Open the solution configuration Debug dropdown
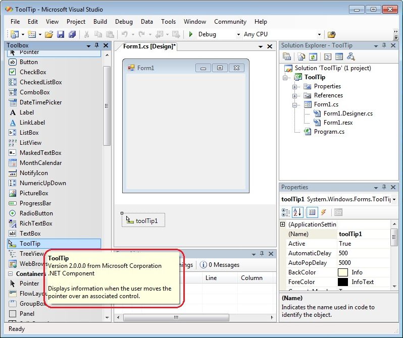 [238, 34]
